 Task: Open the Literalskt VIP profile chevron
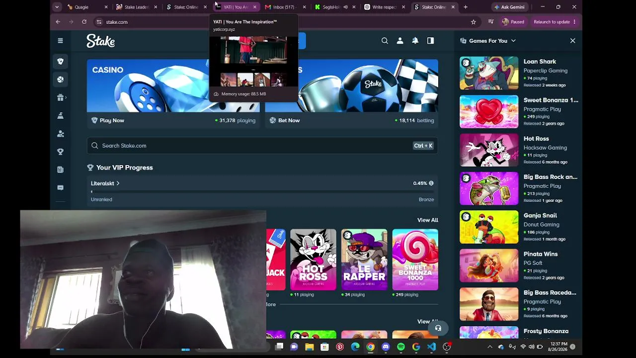click(118, 183)
